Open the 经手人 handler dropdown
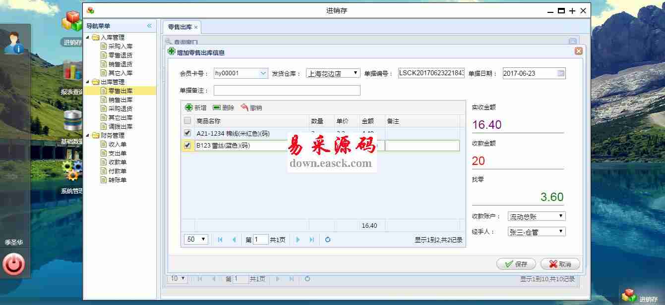Image resolution: width=665 pixels, height=305 pixels. (537, 232)
